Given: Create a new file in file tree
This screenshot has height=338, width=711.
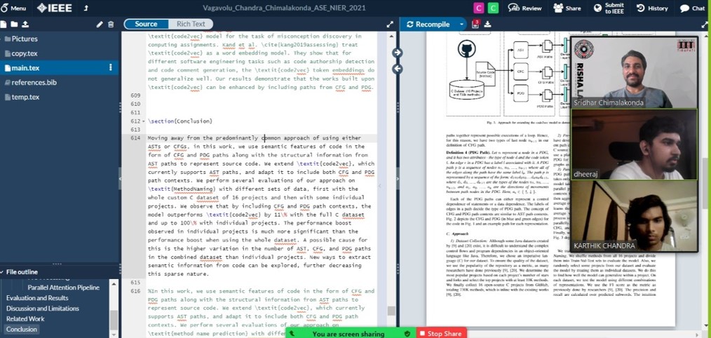Looking at the screenshot, I should tap(4, 24).
